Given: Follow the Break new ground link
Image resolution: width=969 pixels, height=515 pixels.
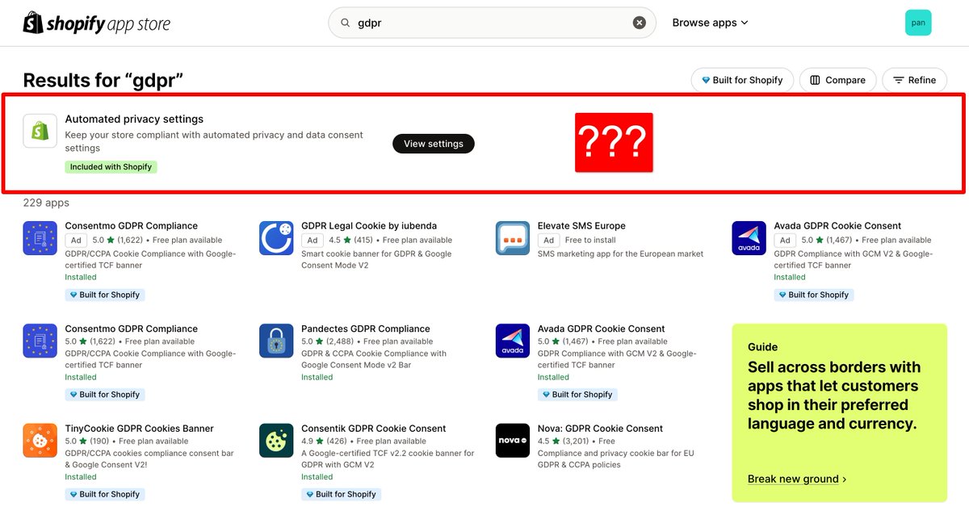Looking at the screenshot, I should (797, 479).
